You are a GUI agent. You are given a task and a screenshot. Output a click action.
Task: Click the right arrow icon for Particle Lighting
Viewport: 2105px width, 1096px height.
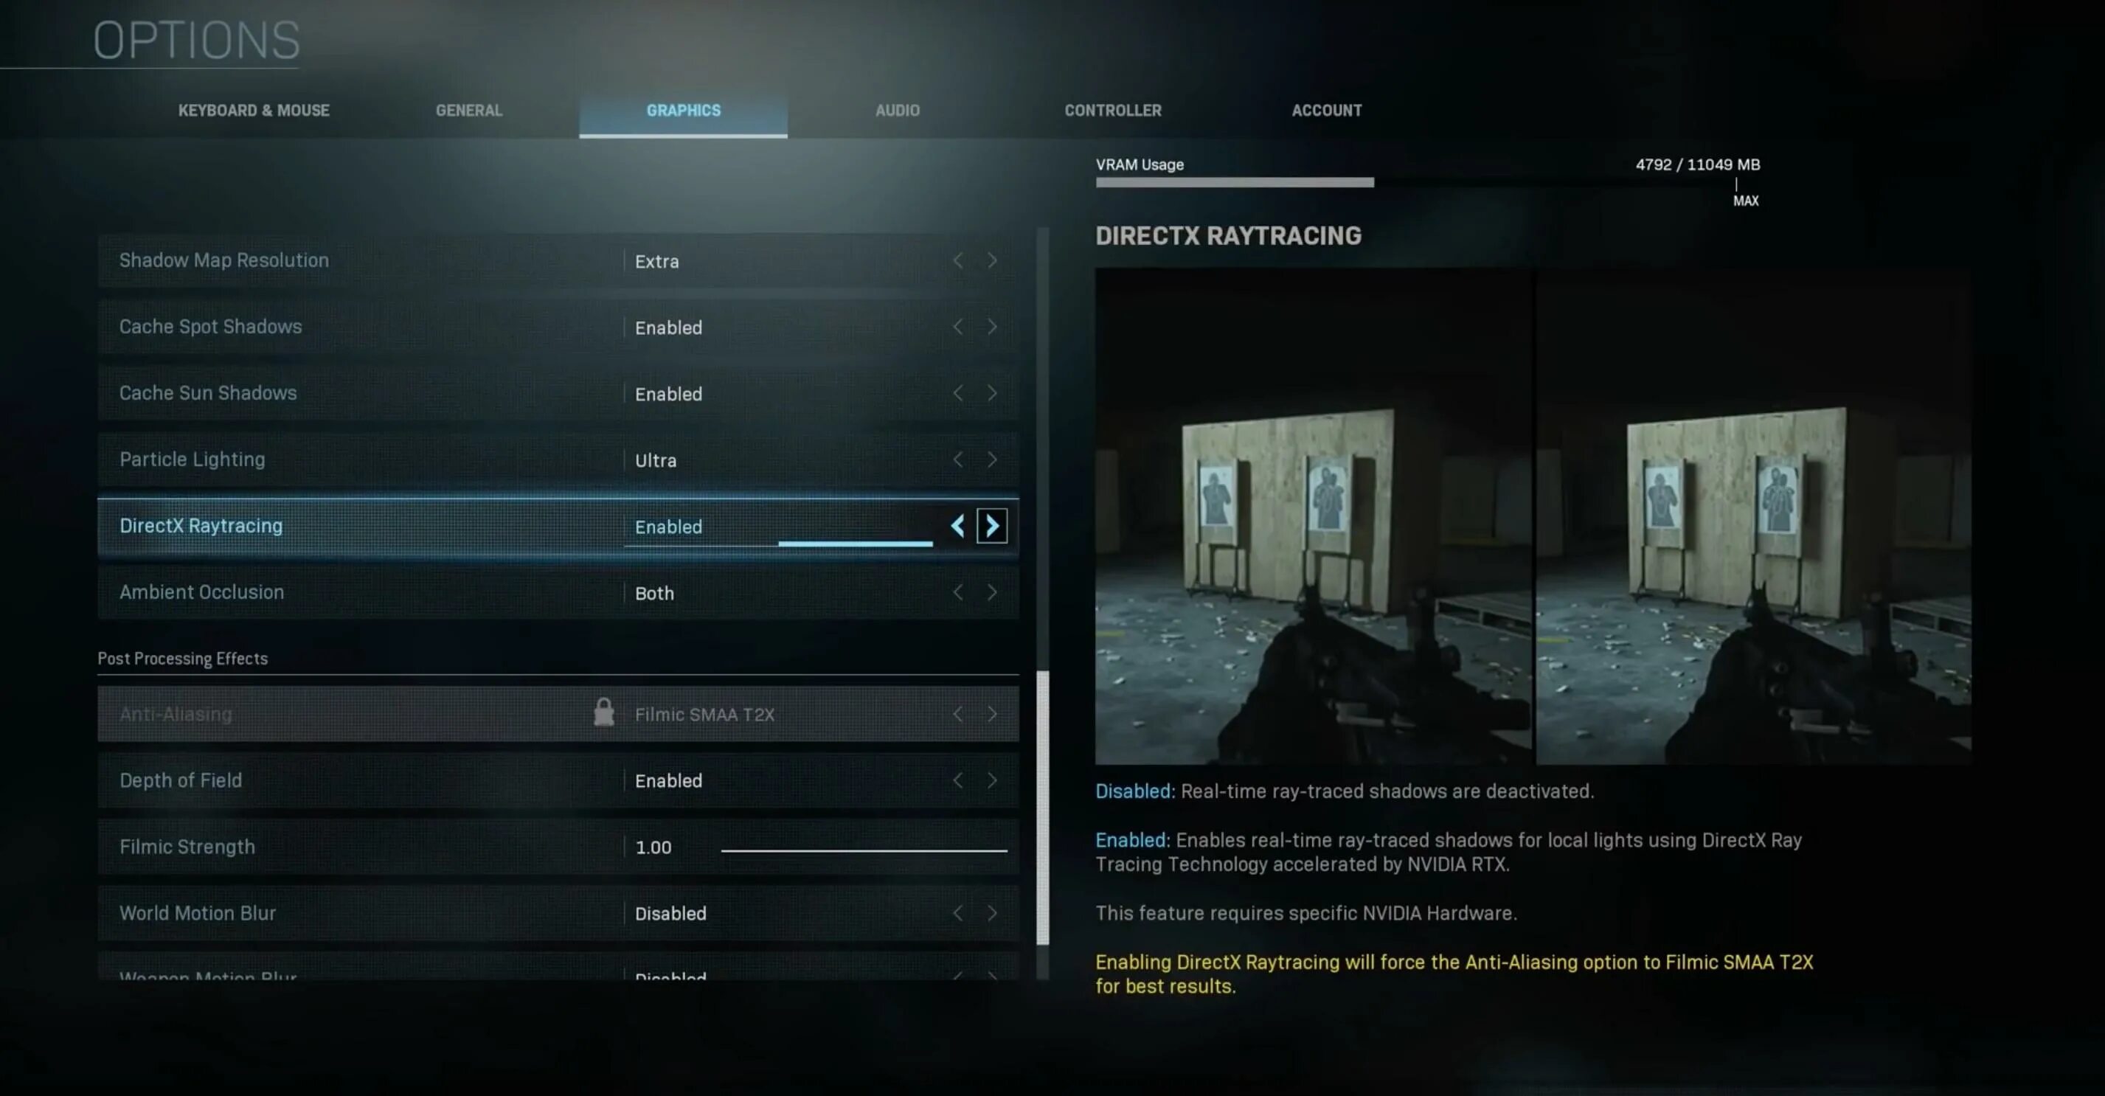pyautogui.click(x=993, y=458)
